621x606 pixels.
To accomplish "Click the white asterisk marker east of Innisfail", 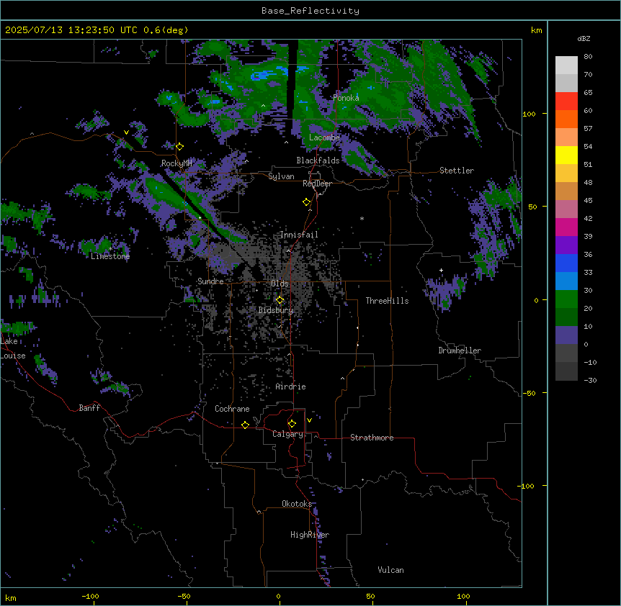I will [x=362, y=218].
